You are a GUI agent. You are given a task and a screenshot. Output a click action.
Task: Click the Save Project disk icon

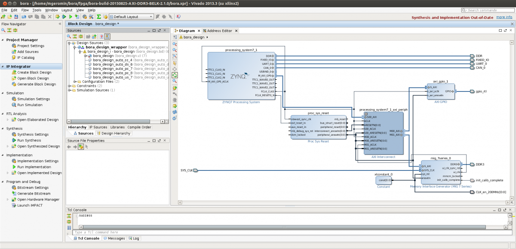point(16,17)
